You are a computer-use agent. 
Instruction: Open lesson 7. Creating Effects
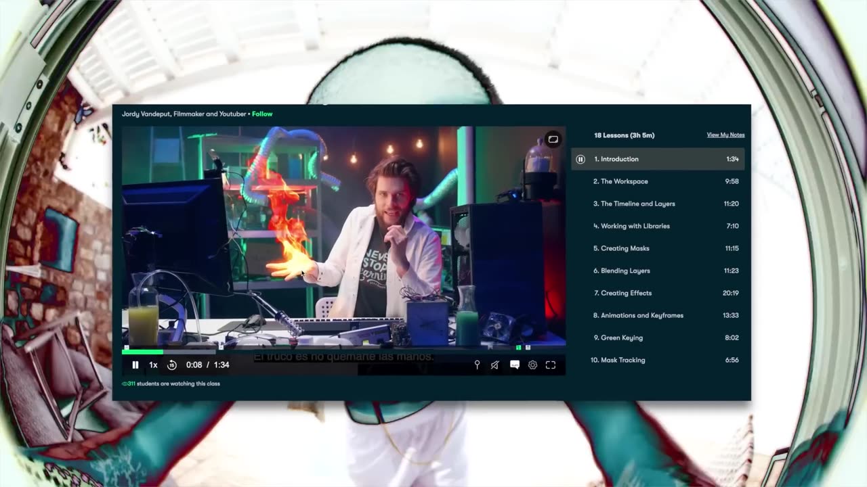click(658, 293)
